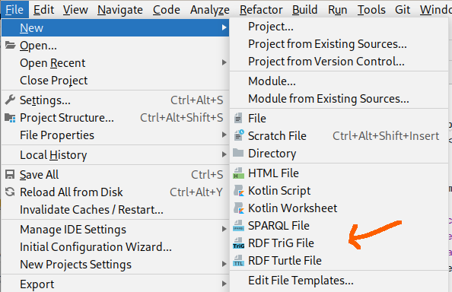
Task: Create a new SPARQL File
Action: point(339,226)
